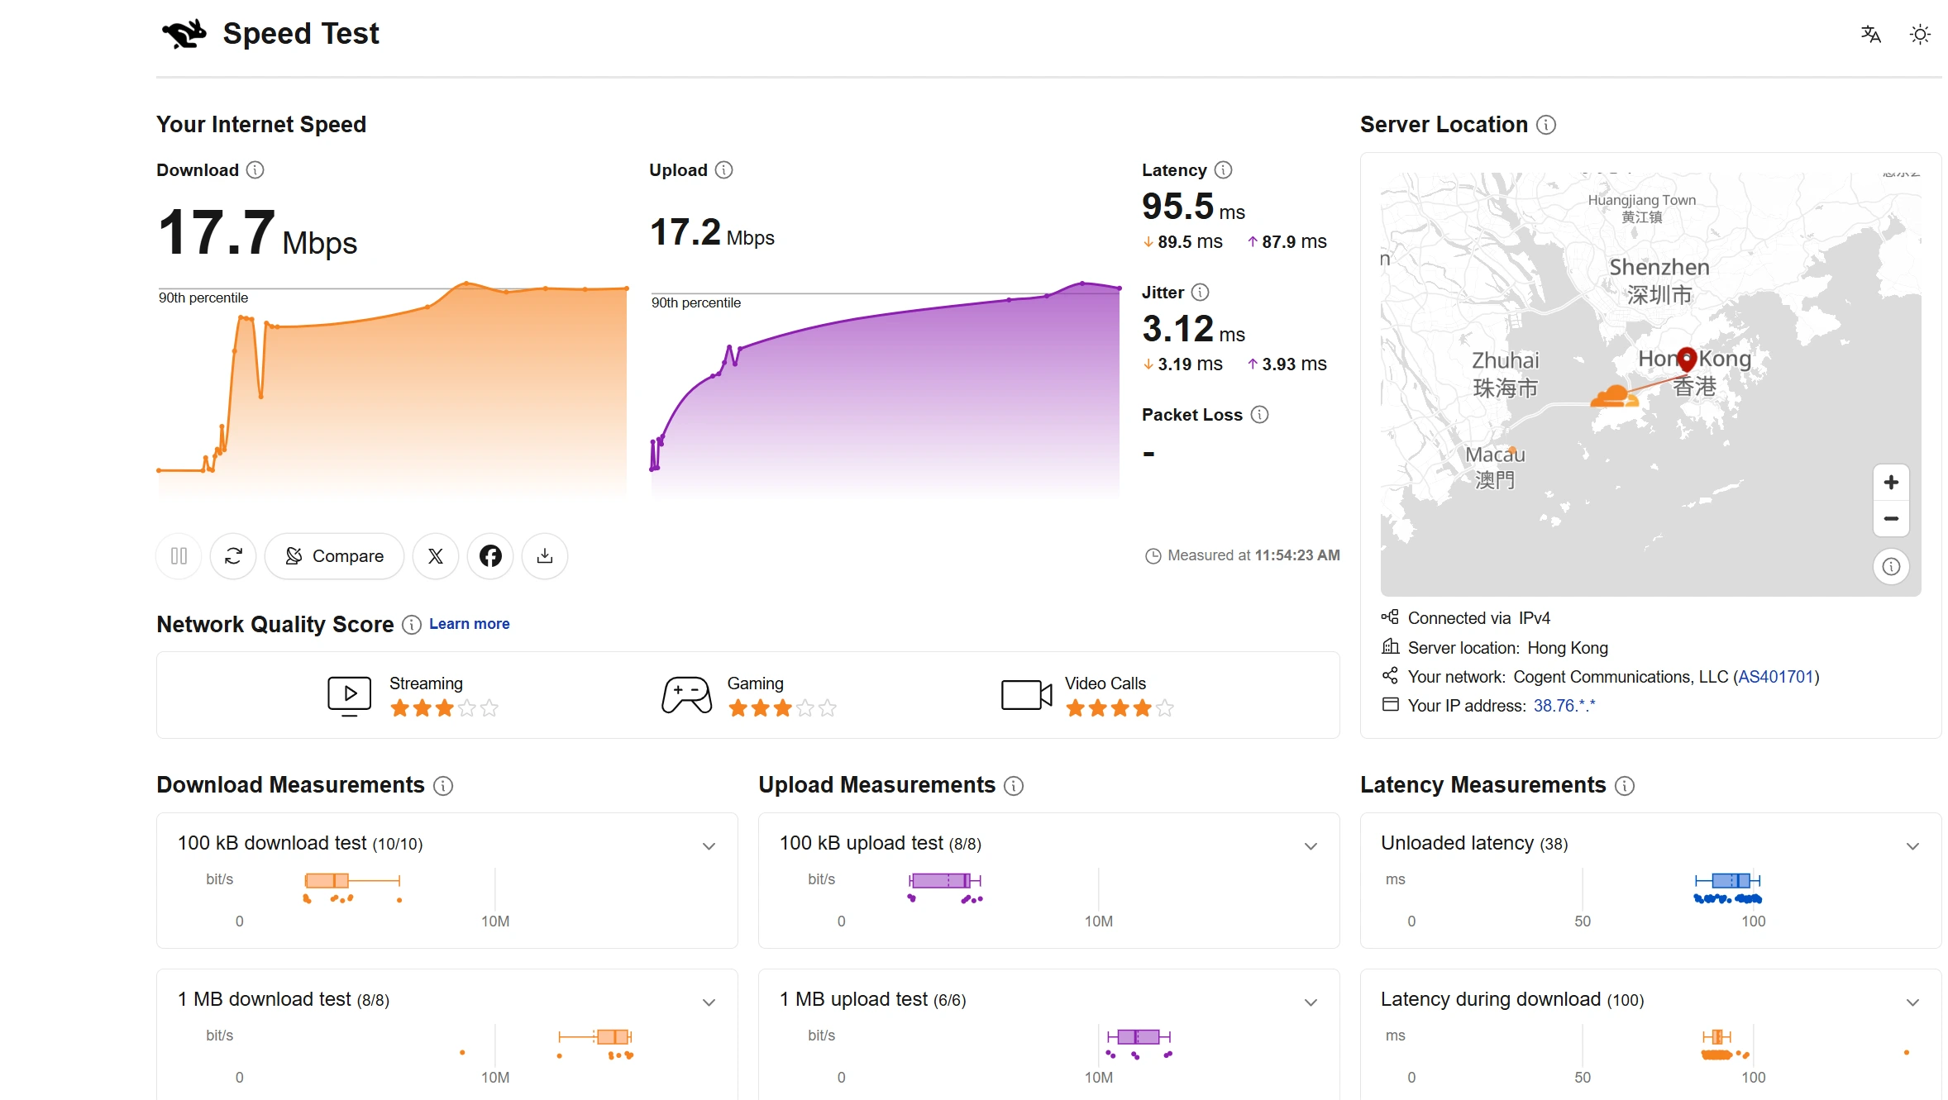
Task: Click the Speed Test rabbit logo
Action: (x=184, y=34)
